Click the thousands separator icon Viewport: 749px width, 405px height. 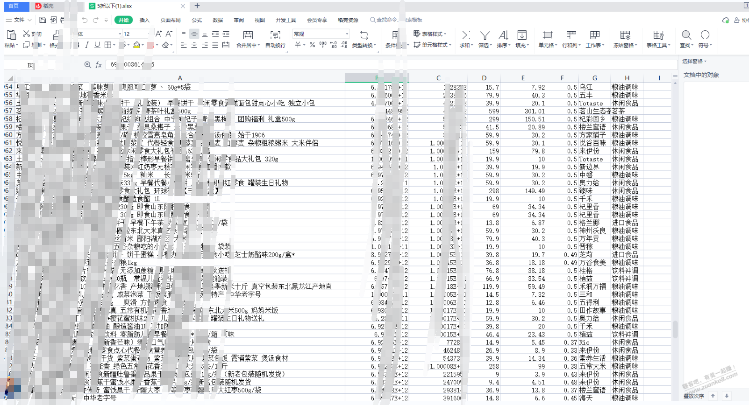tap(323, 45)
